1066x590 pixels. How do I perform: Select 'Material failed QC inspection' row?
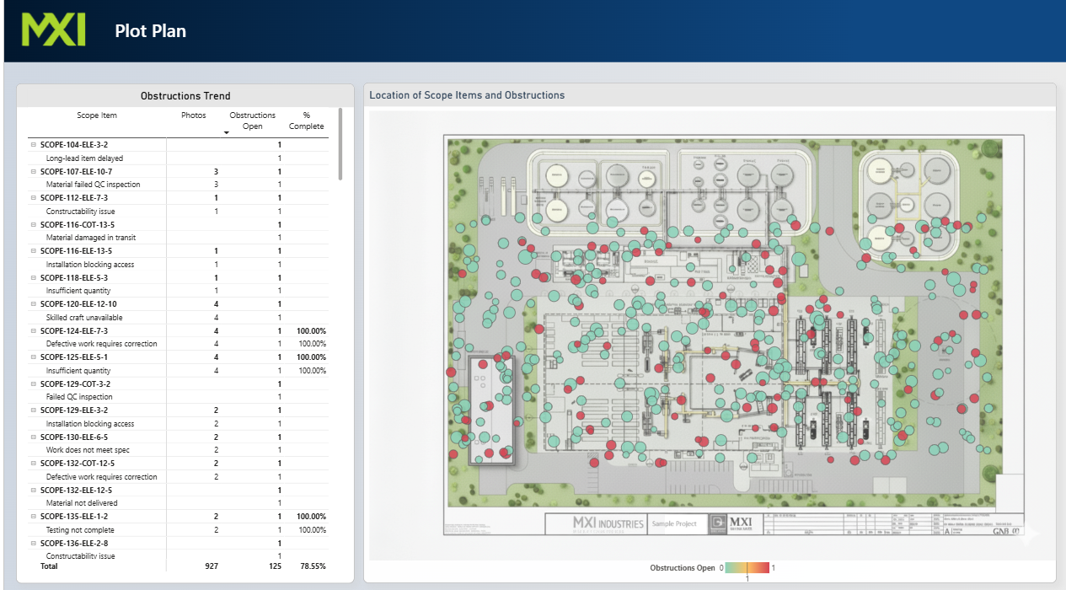pyautogui.click(x=178, y=185)
